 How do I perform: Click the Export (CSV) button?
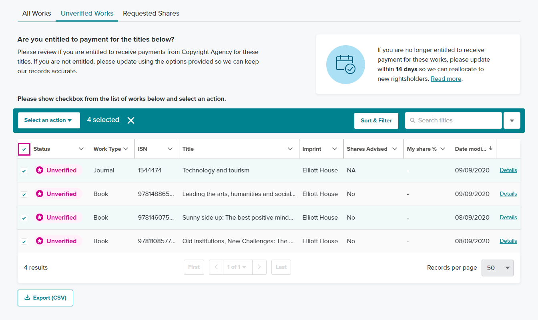coord(45,298)
